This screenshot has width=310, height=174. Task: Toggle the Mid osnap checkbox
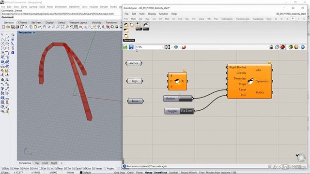(x=31, y=169)
